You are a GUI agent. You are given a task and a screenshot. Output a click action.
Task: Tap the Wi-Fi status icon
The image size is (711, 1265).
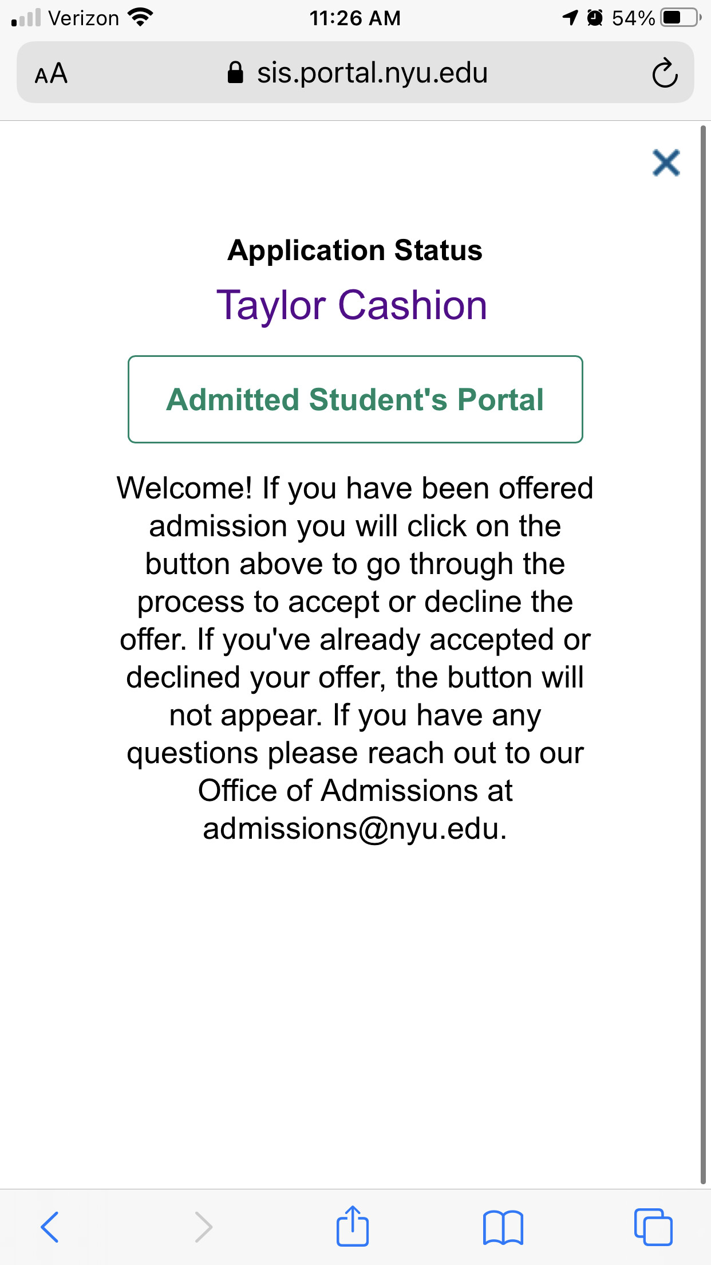click(x=140, y=18)
